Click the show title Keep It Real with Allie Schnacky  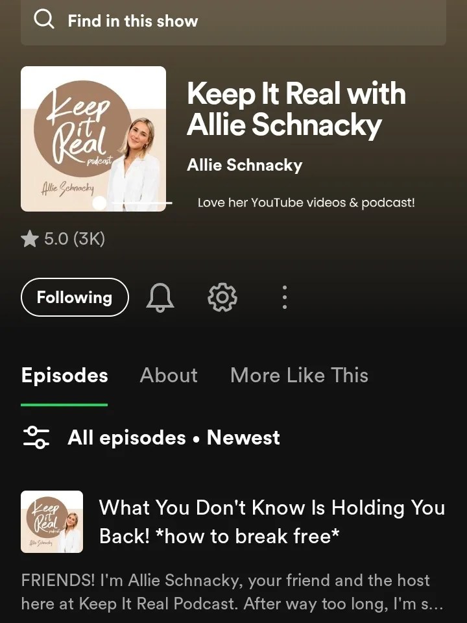pyautogui.click(x=296, y=109)
